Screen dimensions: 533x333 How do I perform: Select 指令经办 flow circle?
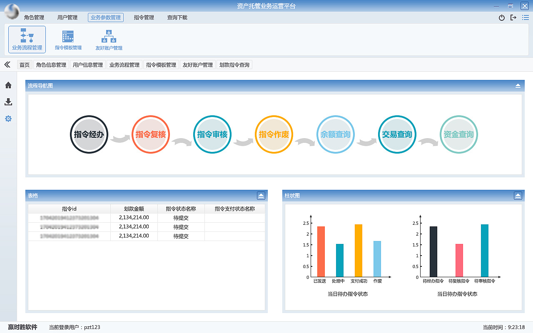tap(89, 134)
